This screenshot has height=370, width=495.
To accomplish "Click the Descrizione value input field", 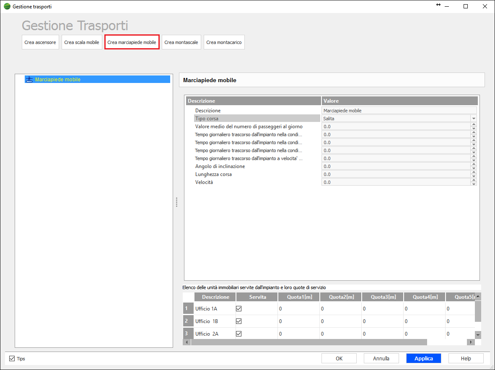I will (398, 111).
